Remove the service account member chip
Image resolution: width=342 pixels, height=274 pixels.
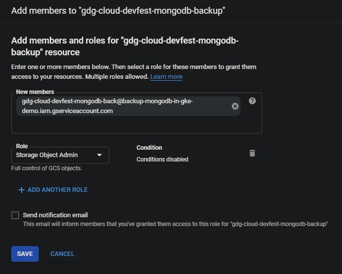pos(235,106)
